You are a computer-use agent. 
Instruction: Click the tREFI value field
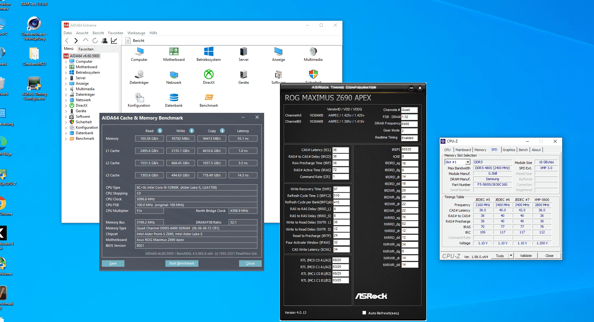point(410,150)
